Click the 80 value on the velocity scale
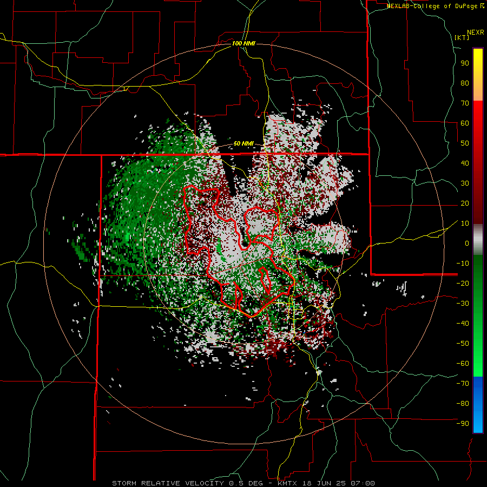487x487 pixels. click(x=465, y=83)
